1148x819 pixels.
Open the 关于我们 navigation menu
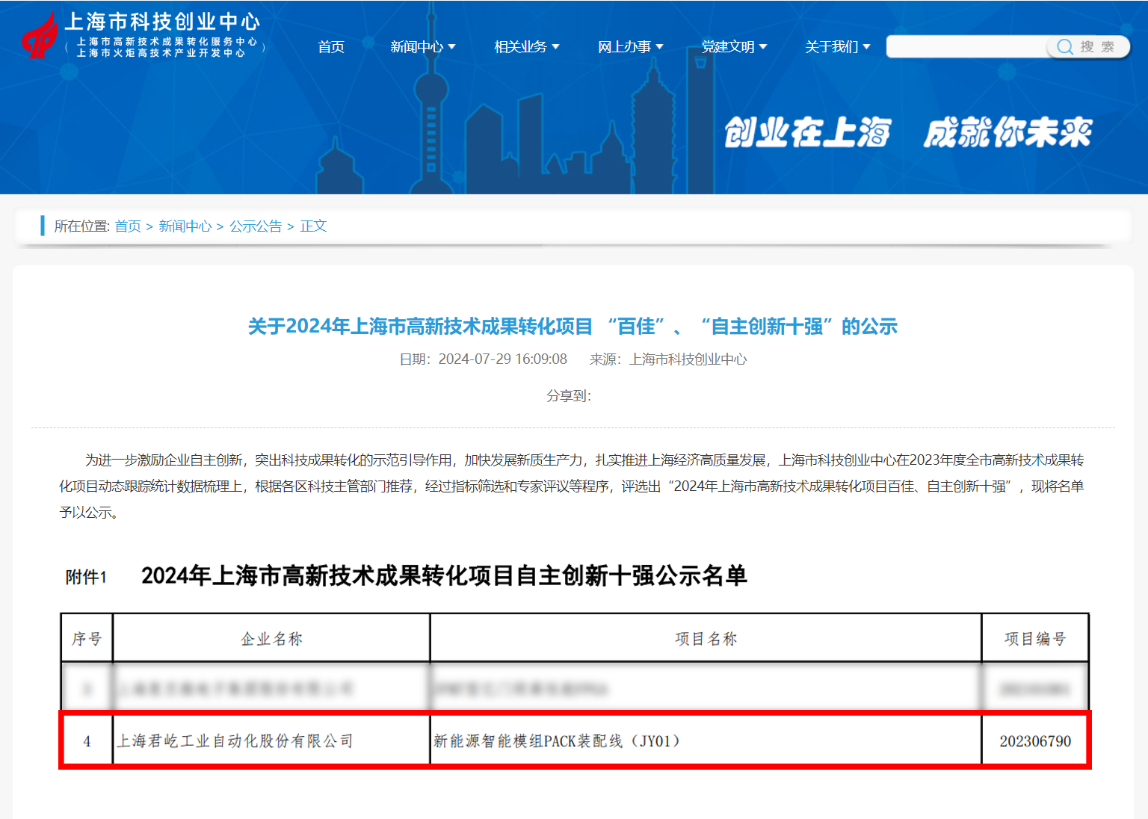(x=837, y=47)
